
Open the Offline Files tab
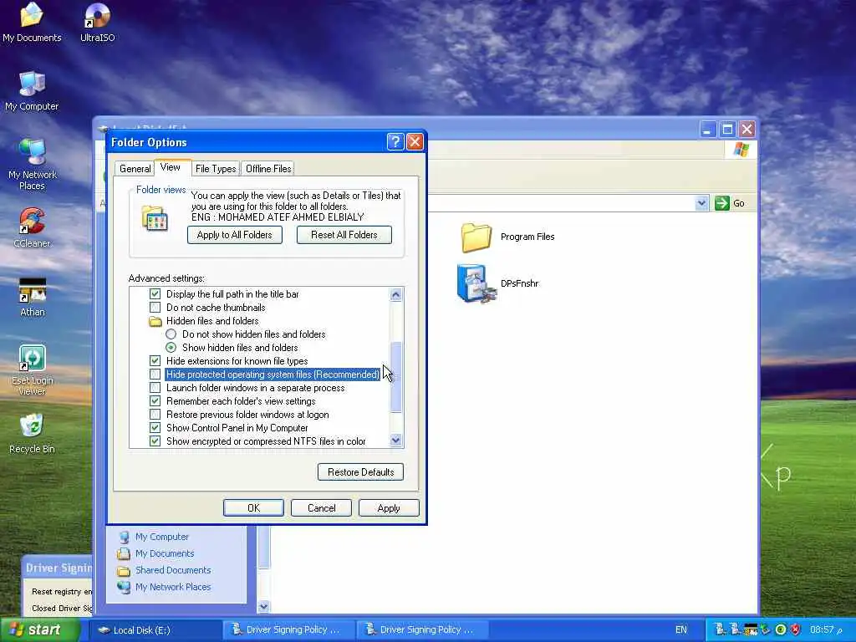[268, 169]
